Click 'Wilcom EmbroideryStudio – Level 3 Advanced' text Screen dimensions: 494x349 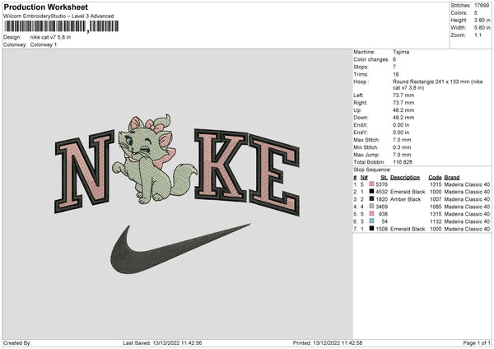click(x=58, y=16)
